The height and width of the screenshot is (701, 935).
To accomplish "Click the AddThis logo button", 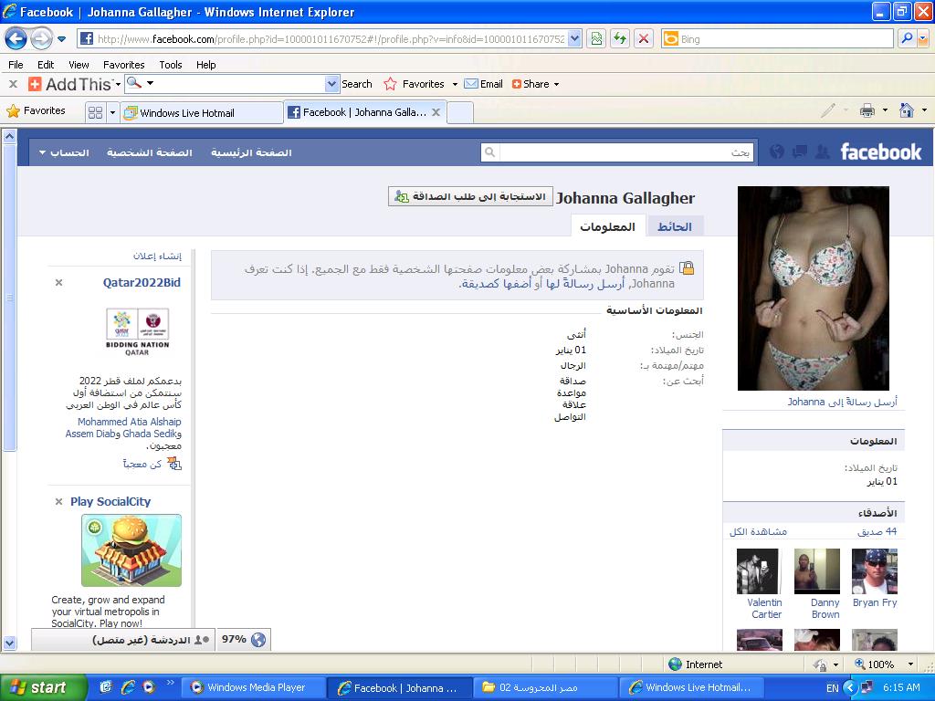I will [71, 84].
